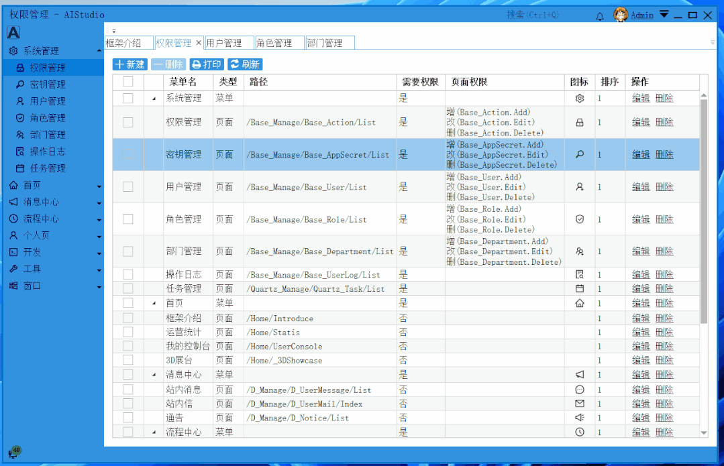
Task: Click the Admin user avatar
Action: click(621, 15)
